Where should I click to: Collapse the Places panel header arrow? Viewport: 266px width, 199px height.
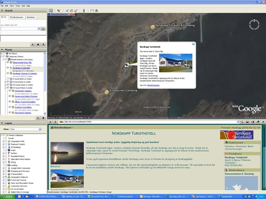point(2,50)
